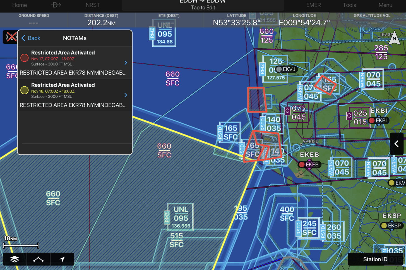
Task: Tap the north-up compass arrow
Action: (x=394, y=38)
